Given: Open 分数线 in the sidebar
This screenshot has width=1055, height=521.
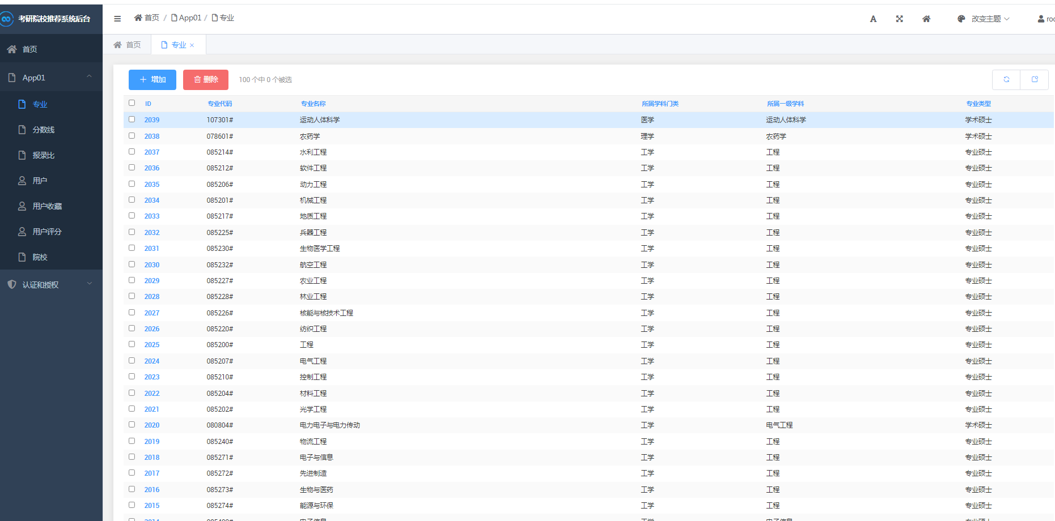Looking at the screenshot, I should click(51, 130).
